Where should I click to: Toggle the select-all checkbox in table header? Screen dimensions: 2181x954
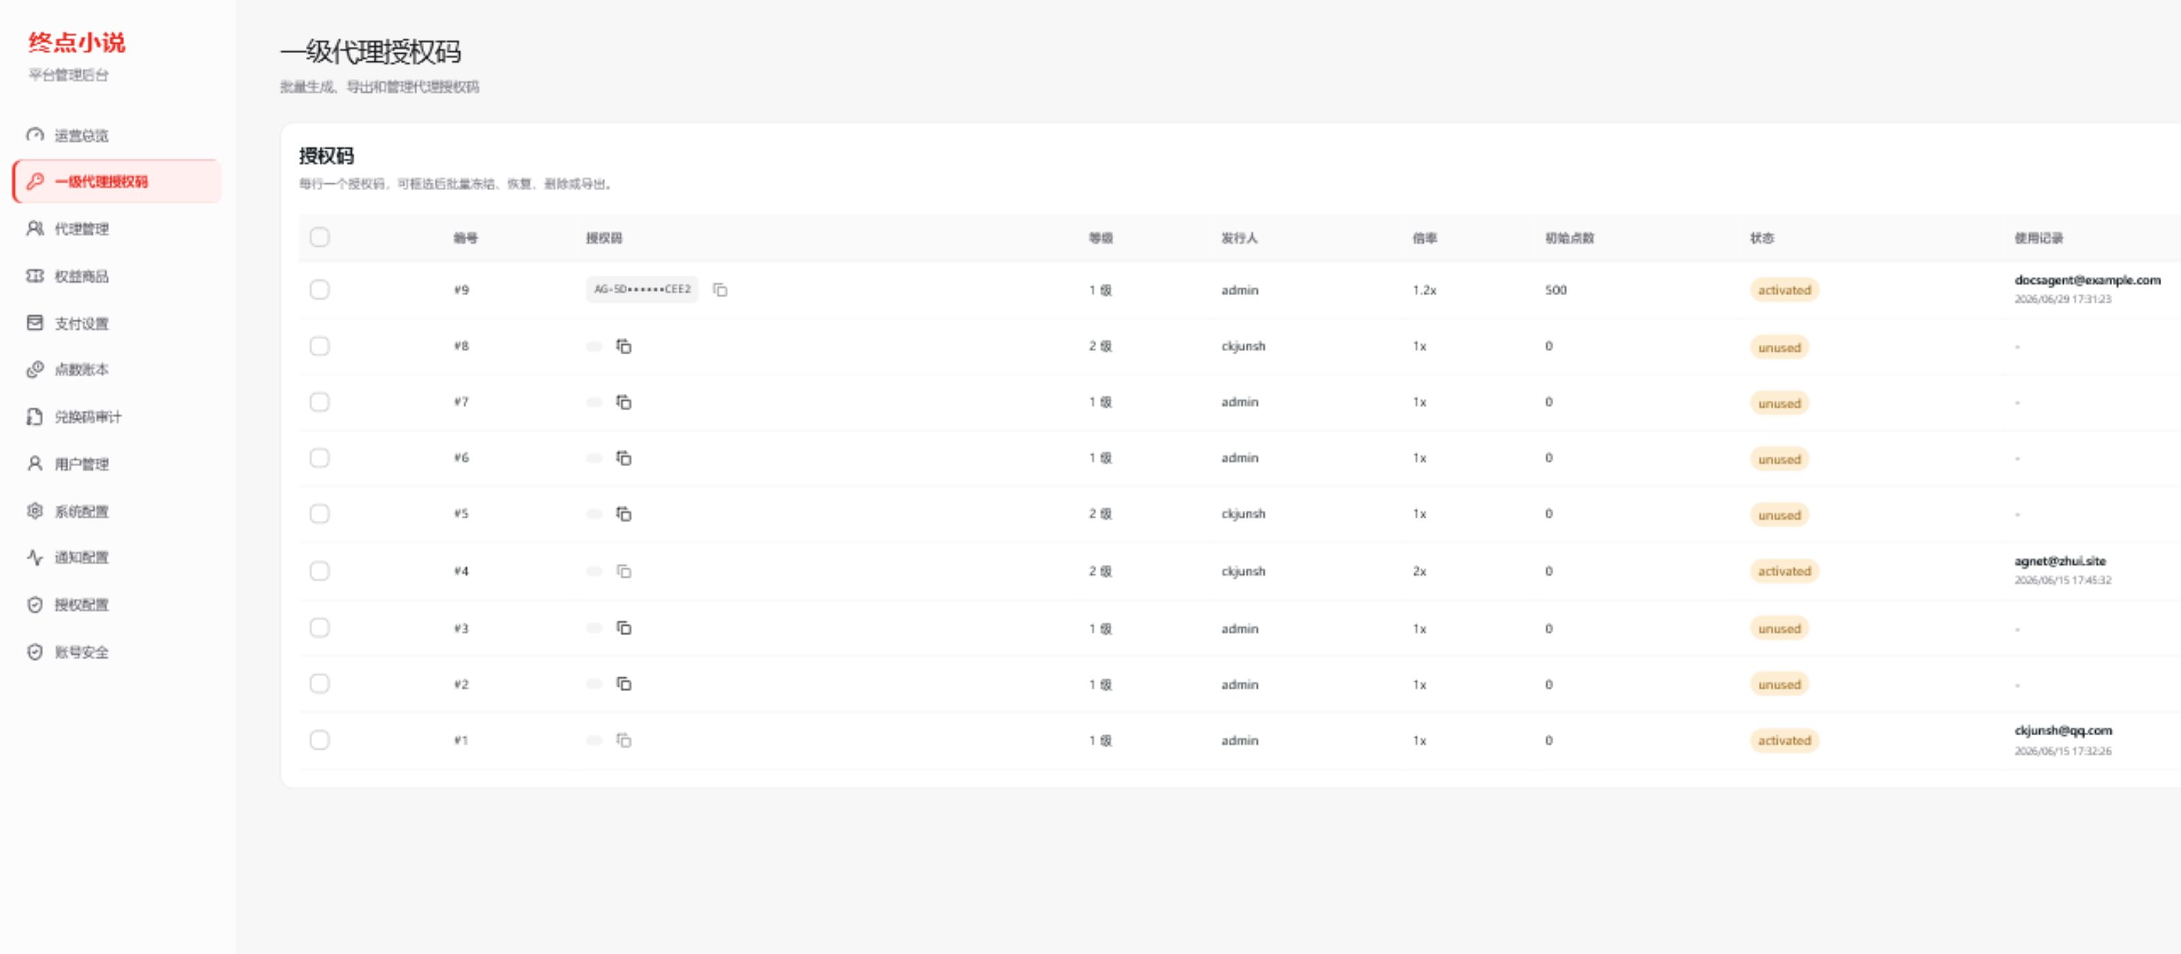point(319,237)
